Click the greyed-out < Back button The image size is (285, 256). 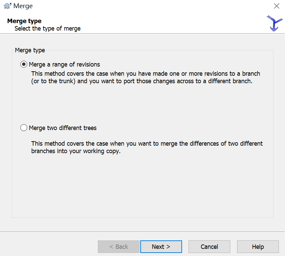[x=119, y=247]
